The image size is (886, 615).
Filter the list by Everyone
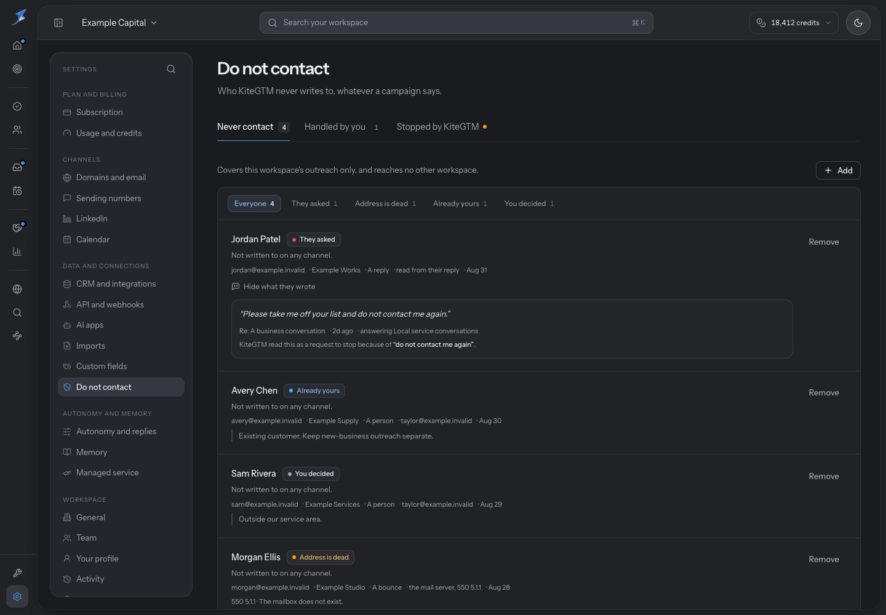pyautogui.click(x=254, y=204)
